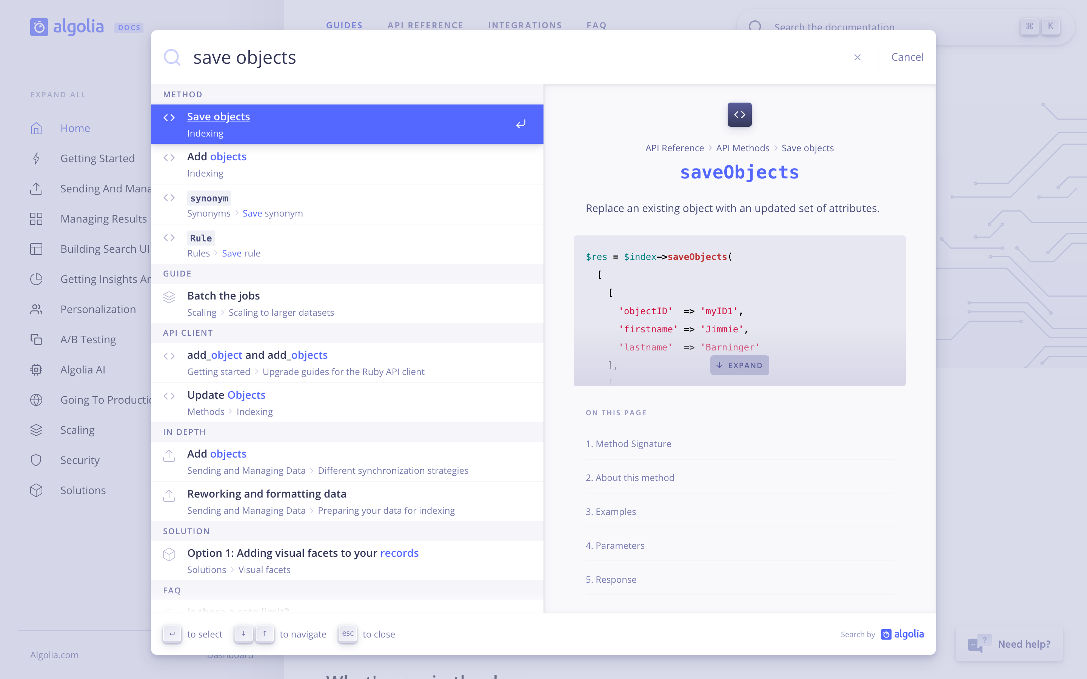1087x679 pixels.
Task: Click the Algolia logo in the header
Action: coord(67,27)
